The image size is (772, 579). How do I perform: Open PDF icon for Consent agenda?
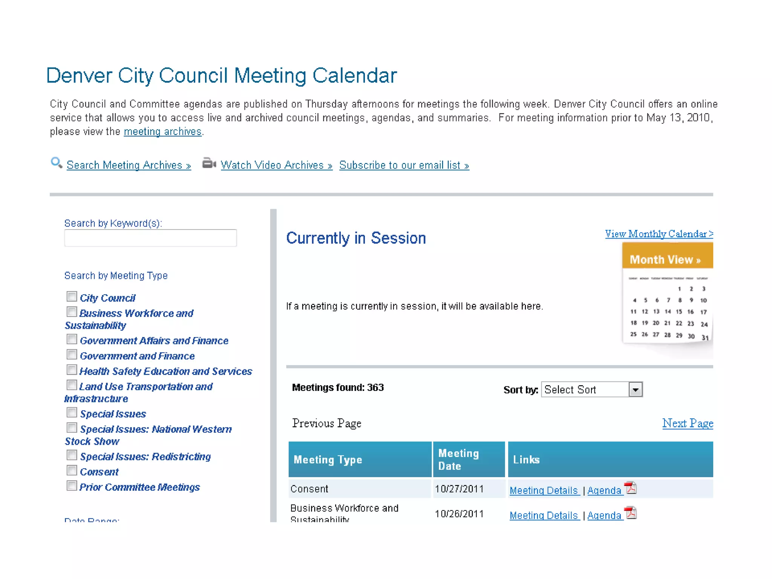[630, 488]
